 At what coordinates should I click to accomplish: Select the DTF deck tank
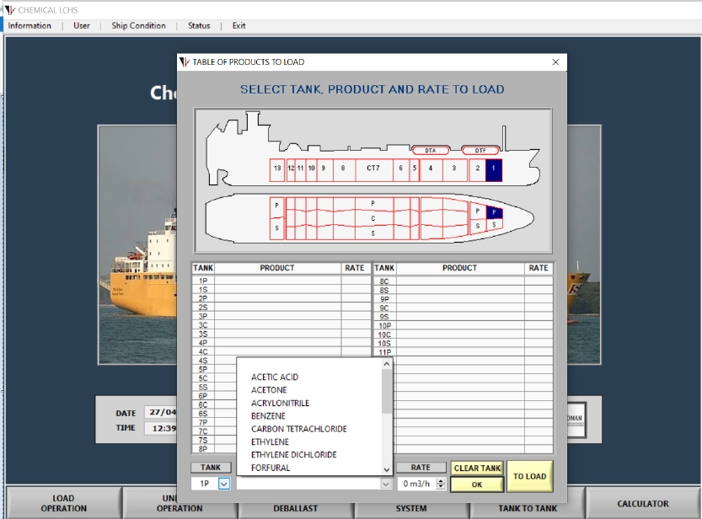(480, 150)
